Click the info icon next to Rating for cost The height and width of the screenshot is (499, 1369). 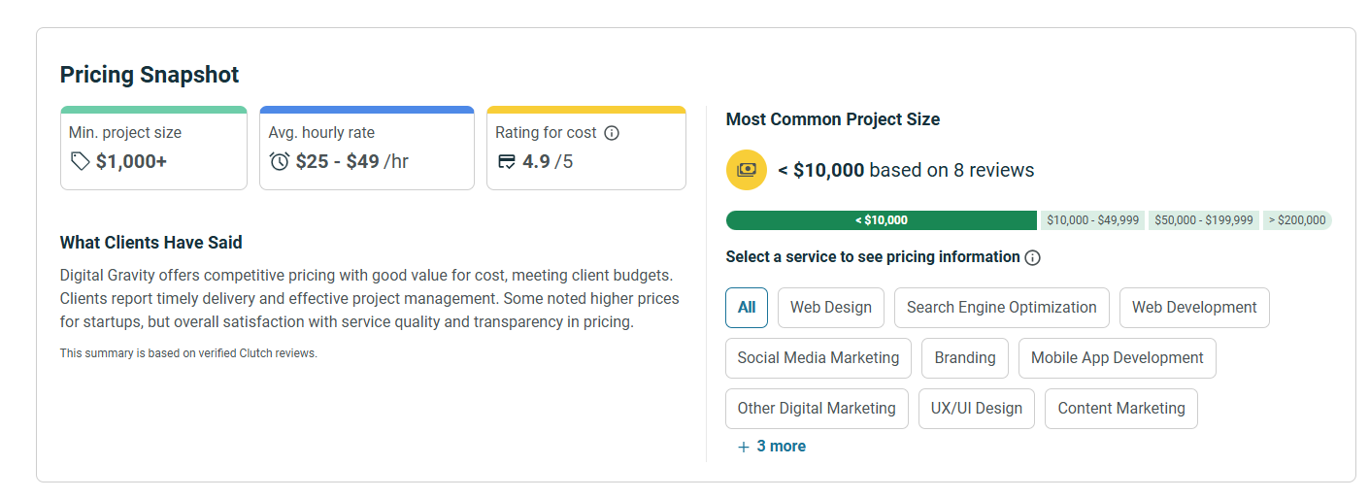point(612,133)
